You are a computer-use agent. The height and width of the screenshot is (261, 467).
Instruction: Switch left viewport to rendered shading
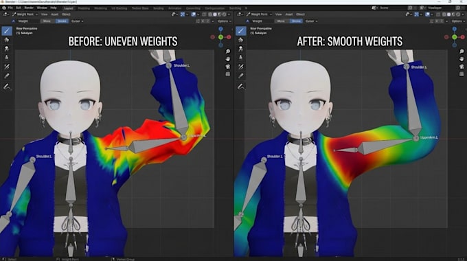click(x=224, y=14)
